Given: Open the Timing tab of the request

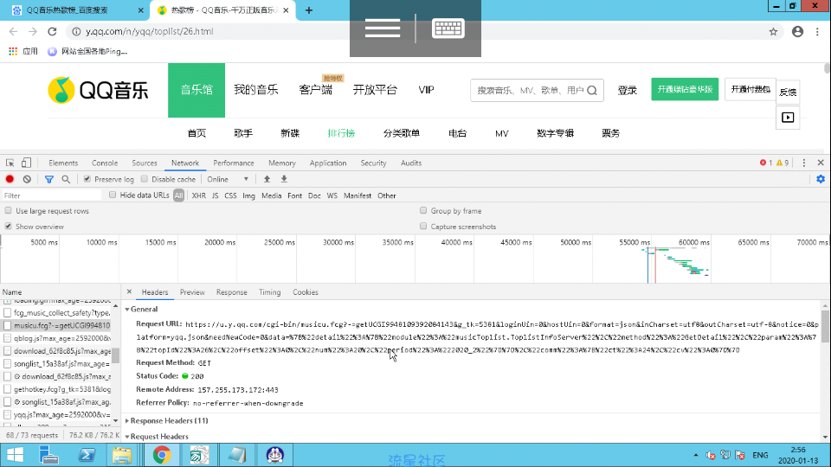Looking at the screenshot, I should (270, 292).
